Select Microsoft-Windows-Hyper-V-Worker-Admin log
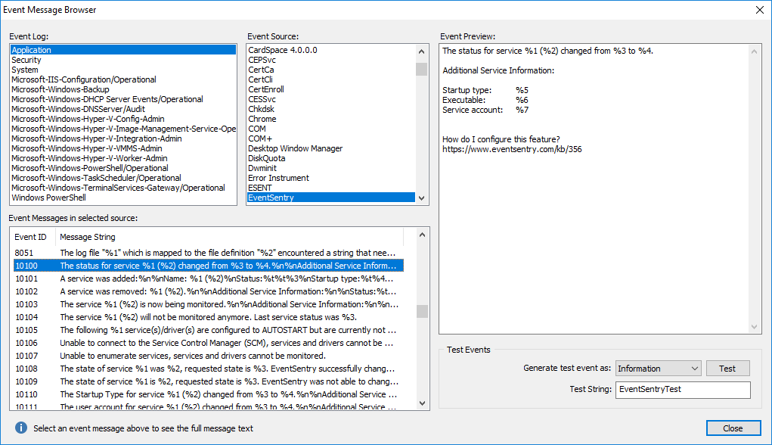The width and height of the screenshot is (772, 445). click(x=122, y=158)
